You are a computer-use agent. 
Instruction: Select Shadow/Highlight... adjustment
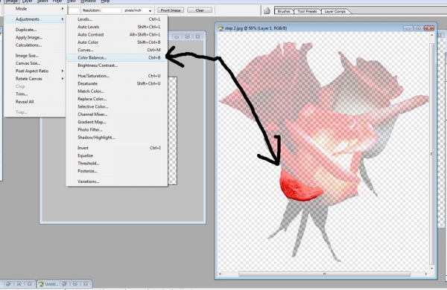(x=117, y=137)
